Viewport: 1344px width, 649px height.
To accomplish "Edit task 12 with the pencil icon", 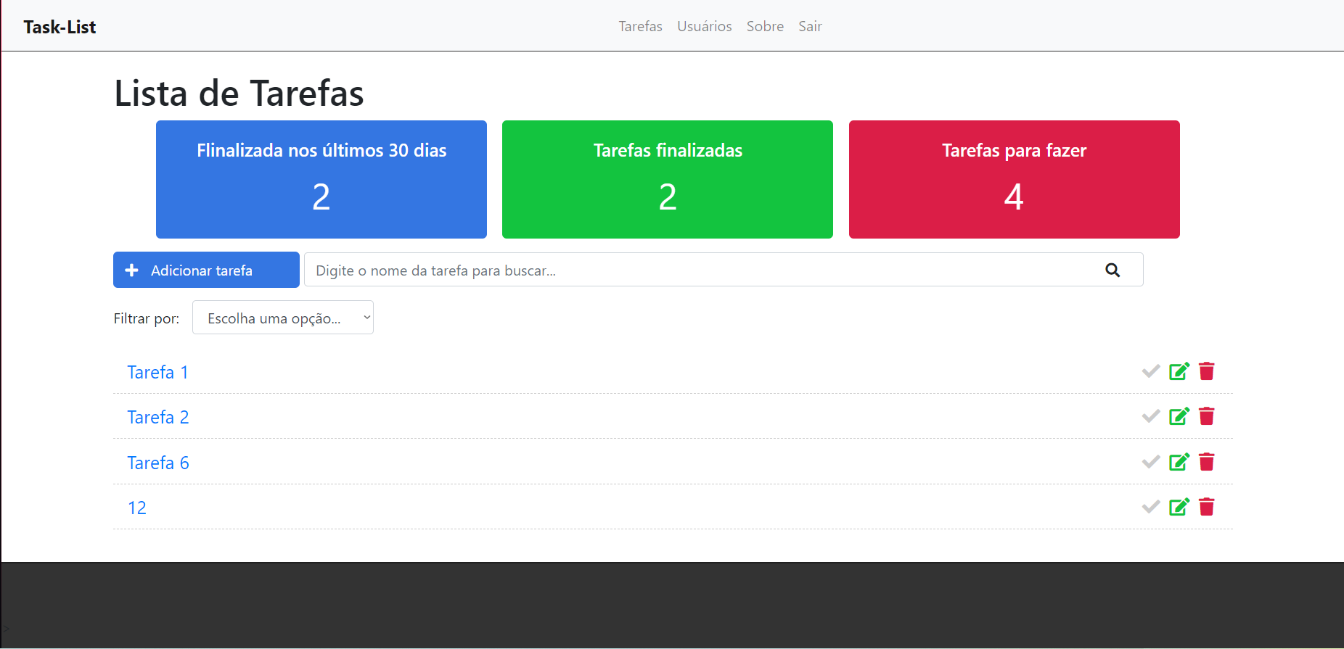I will tap(1179, 507).
